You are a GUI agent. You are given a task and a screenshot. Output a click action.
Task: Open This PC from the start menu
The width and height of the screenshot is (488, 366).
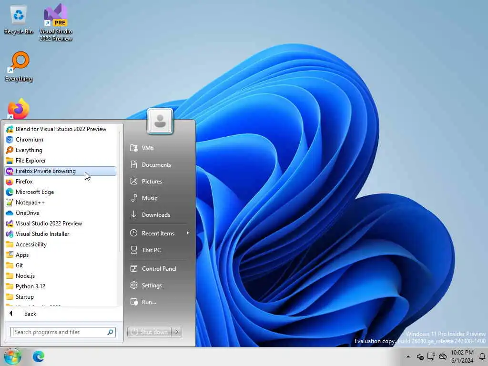pos(160,250)
